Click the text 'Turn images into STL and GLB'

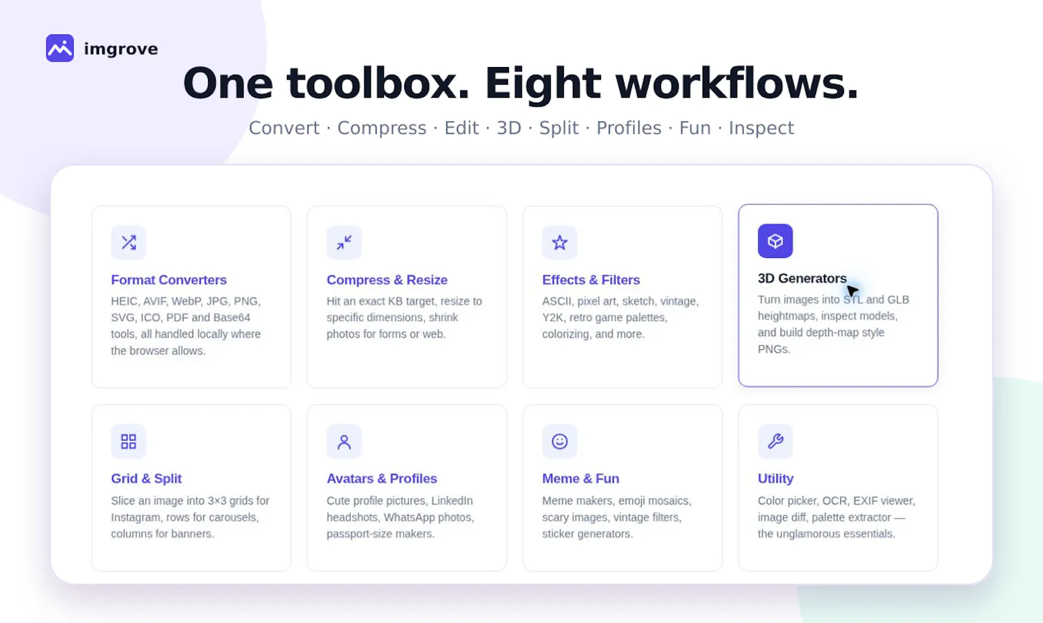click(x=833, y=324)
